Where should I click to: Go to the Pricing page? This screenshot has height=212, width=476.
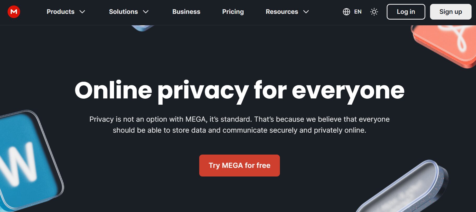[233, 12]
